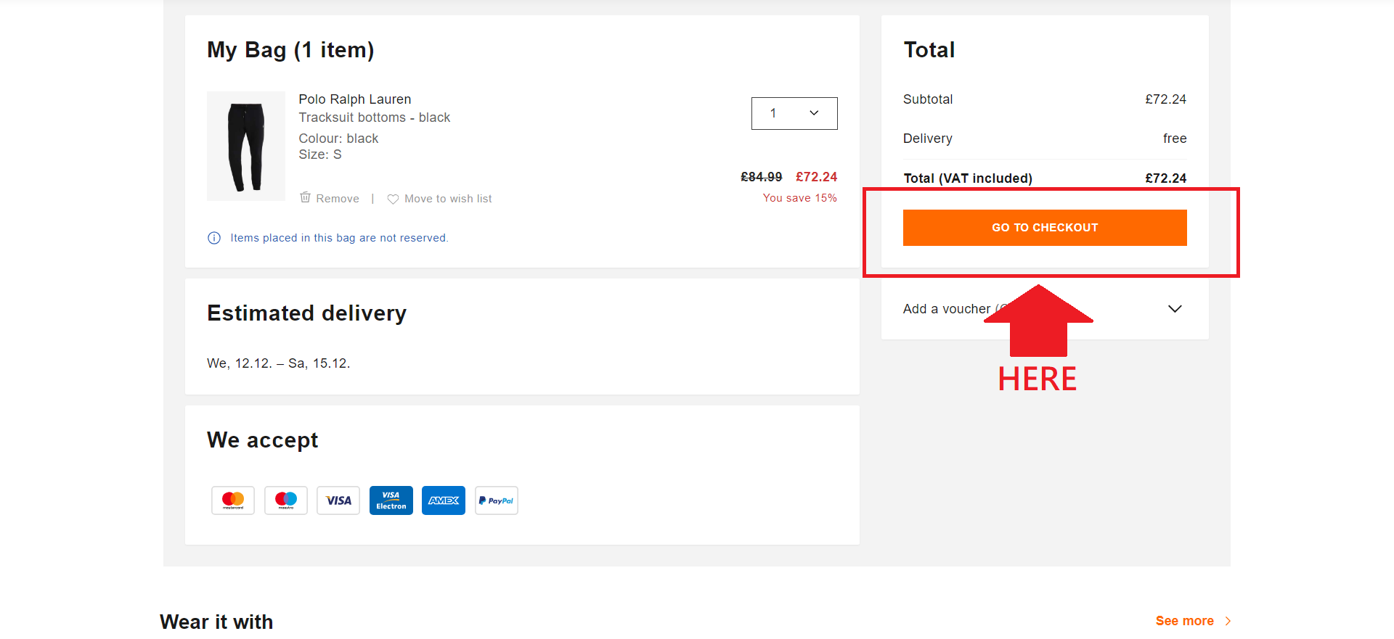This screenshot has height=639, width=1394.
Task: Open the quantity dropdown showing 1
Action: (x=794, y=113)
